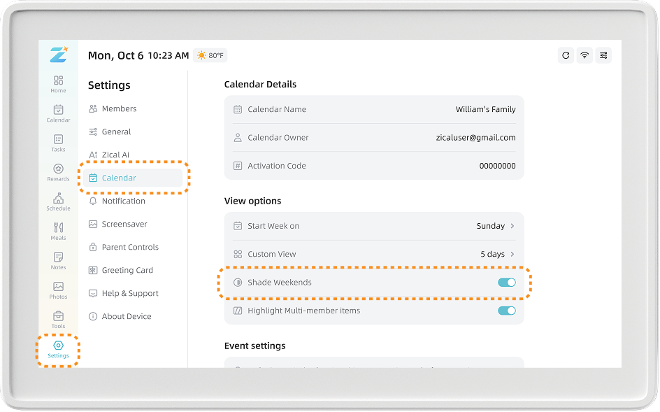Viewport: 660px width, 412px height.
Task: Open the Calendar sidebar icon
Action: (58, 114)
